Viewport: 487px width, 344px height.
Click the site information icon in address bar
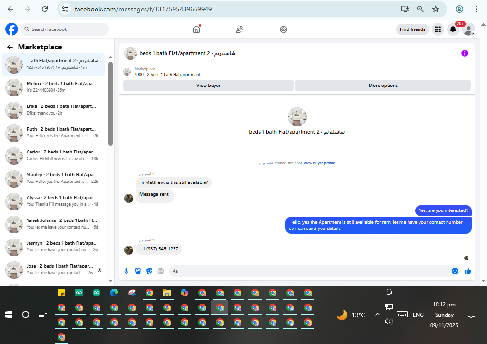click(x=65, y=9)
